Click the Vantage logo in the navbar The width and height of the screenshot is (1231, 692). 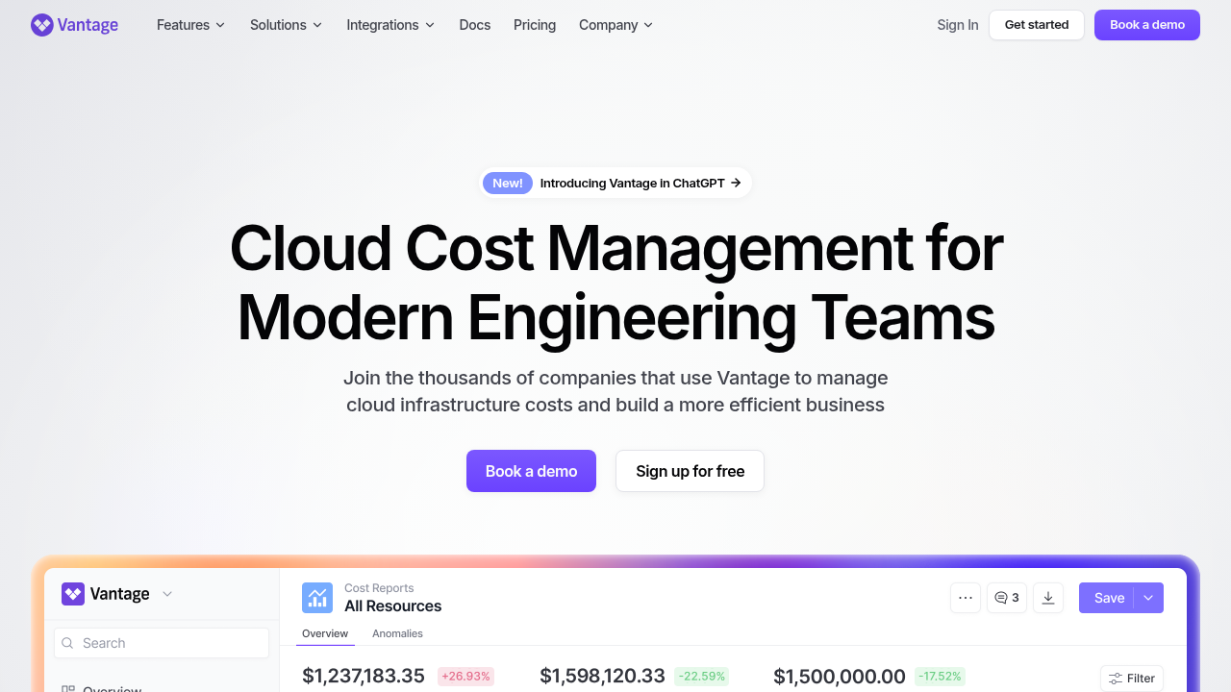click(x=74, y=25)
